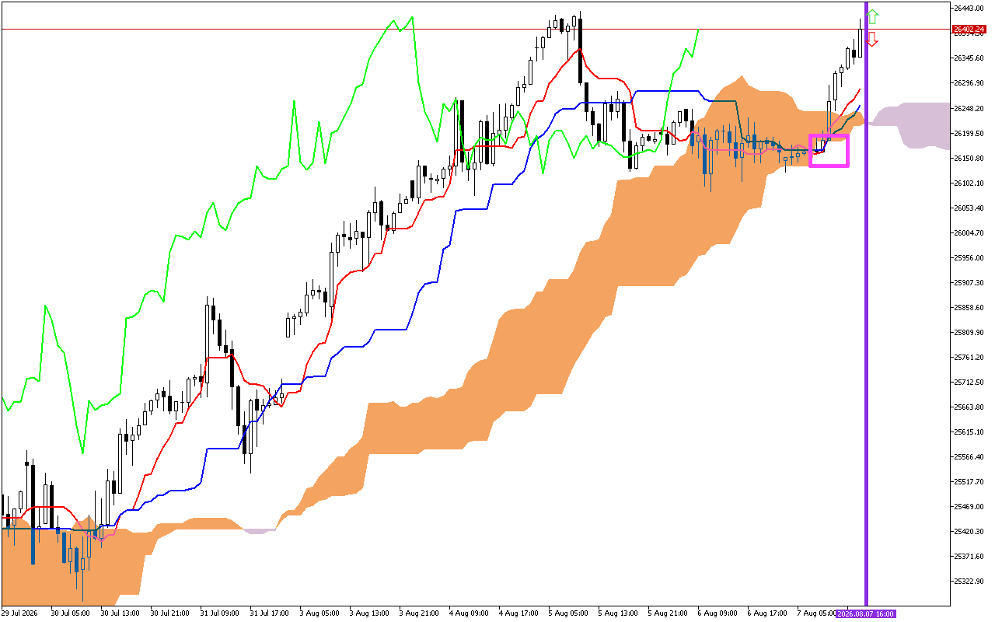The height and width of the screenshot is (622, 995).
Task: Click the 5 Aug 05:00 time label
Action: [x=568, y=613]
